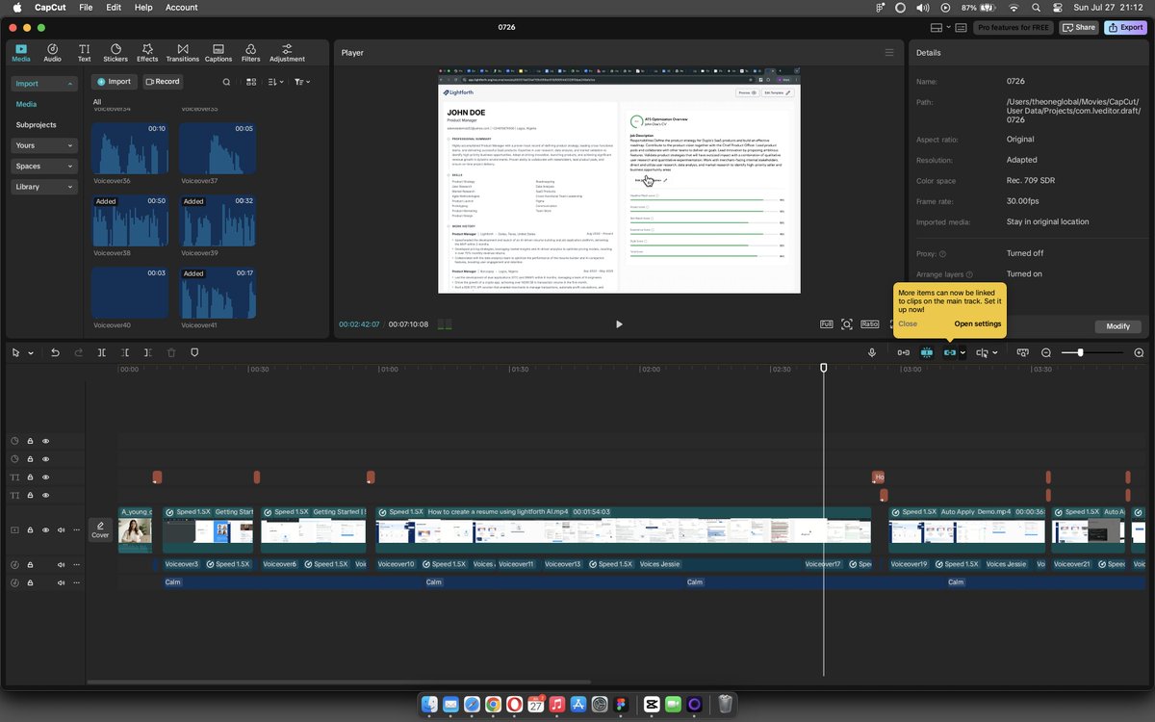Open the Stickers panel
Image resolution: width=1155 pixels, height=722 pixels.
pyautogui.click(x=115, y=52)
